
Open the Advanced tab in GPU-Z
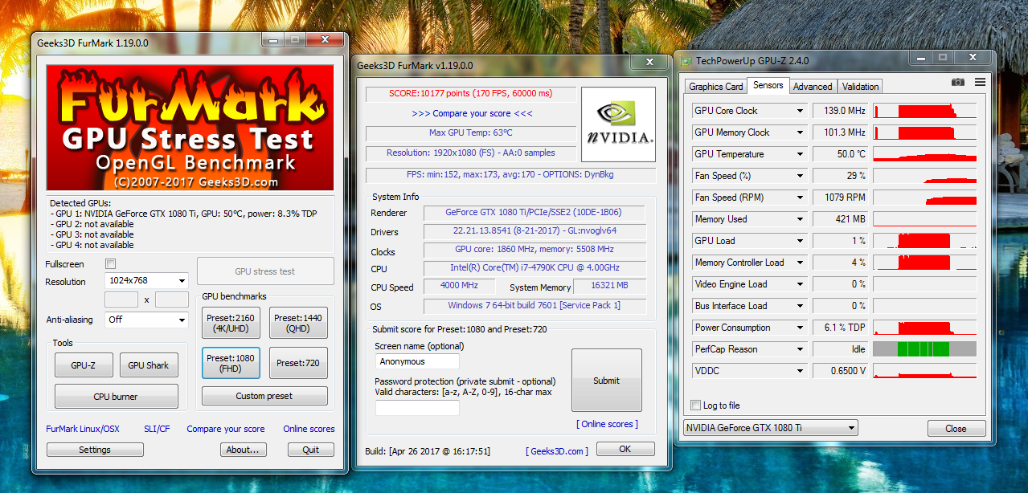[x=813, y=87]
